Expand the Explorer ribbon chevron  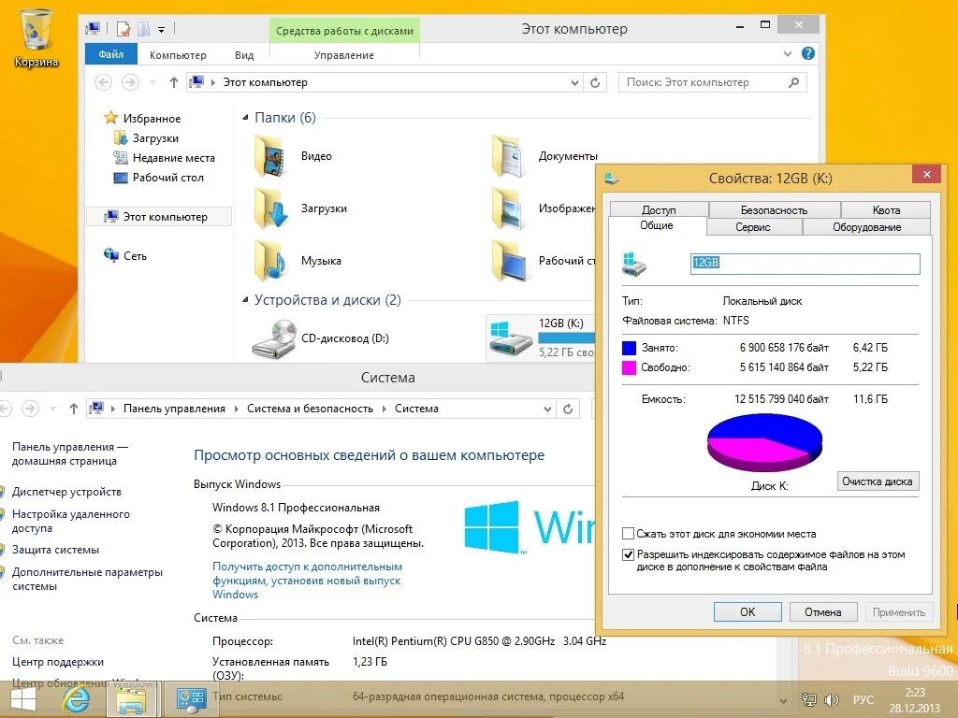coord(788,53)
